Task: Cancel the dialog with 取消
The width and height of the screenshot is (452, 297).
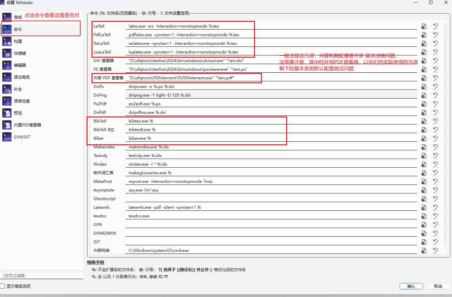Action: (438, 286)
